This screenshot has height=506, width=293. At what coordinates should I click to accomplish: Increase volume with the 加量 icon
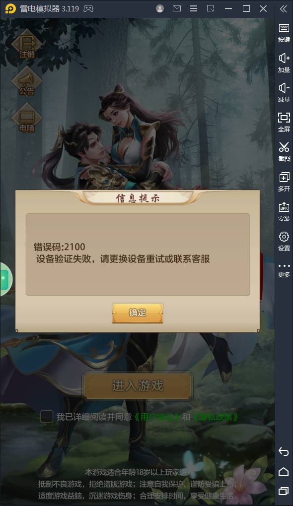(284, 63)
